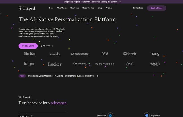183x117 pixels.
Task: Click the Outdoorsy logo
Action: coord(80,64)
